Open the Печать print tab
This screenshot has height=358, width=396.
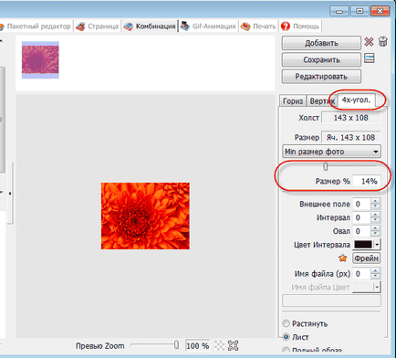tap(258, 26)
